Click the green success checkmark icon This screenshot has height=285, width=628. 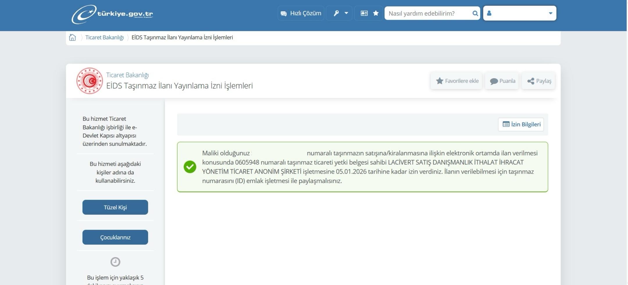(x=190, y=167)
